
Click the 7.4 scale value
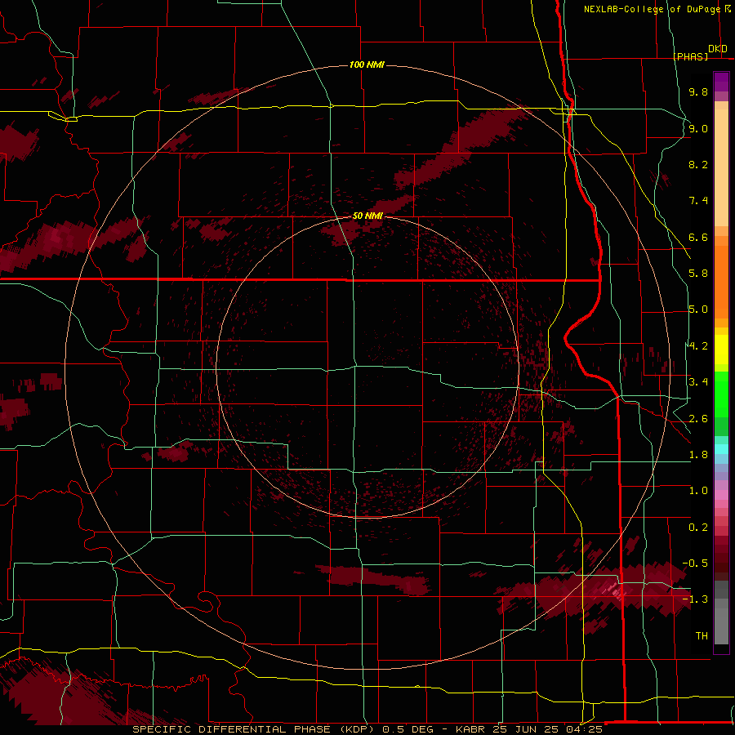click(698, 201)
